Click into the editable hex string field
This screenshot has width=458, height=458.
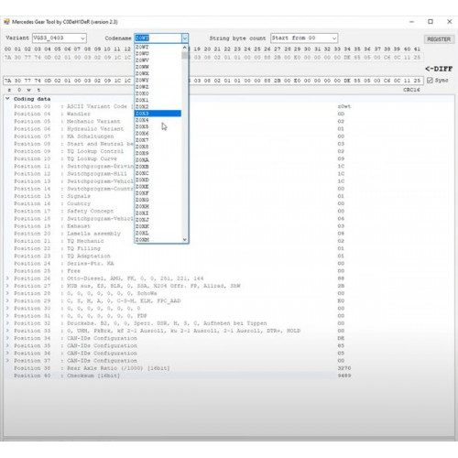[x=213, y=81]
